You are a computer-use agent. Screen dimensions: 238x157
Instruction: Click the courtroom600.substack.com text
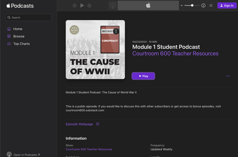[85, 110]
